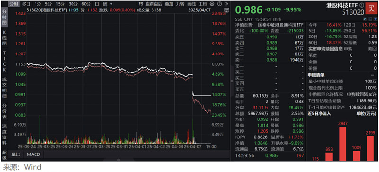The width and height of the screenshot is (379, 172).
Task: Click the 52周高 value 1.23
Action: (x=372, y=37)
